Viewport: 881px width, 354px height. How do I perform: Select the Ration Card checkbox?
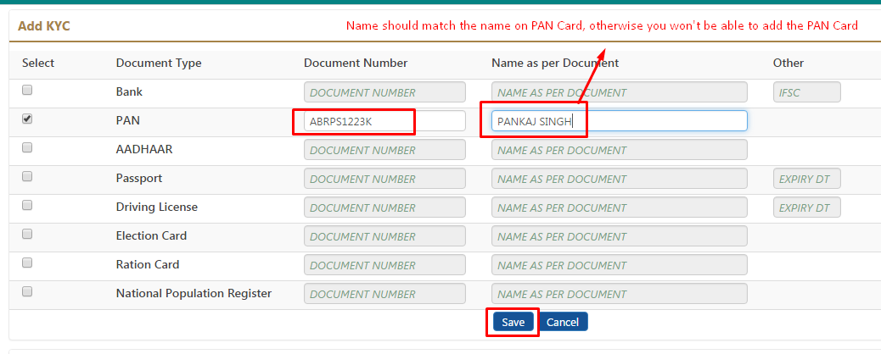point(27,263)
